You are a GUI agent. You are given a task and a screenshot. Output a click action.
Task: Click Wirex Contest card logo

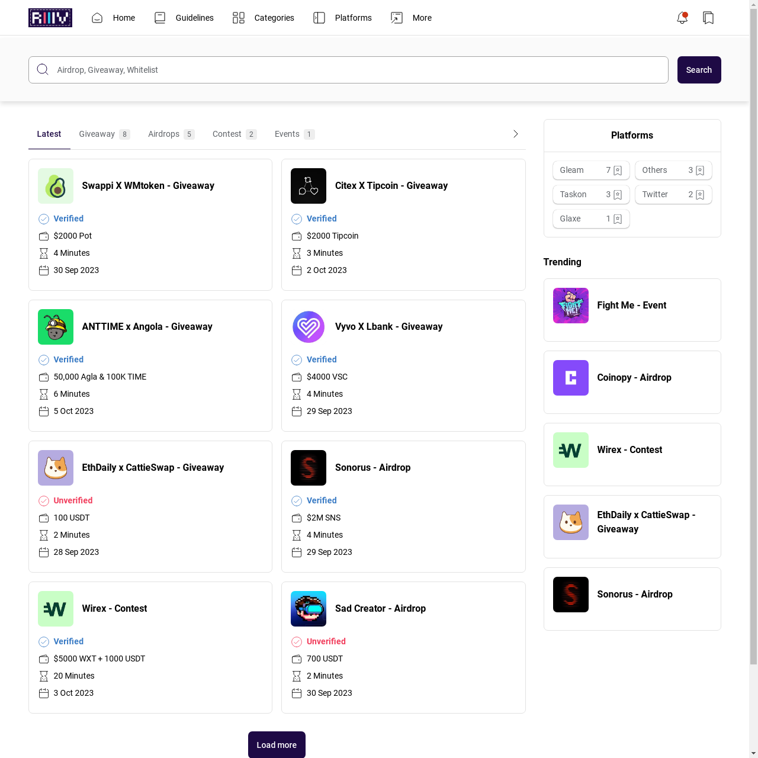coord(56,609)
